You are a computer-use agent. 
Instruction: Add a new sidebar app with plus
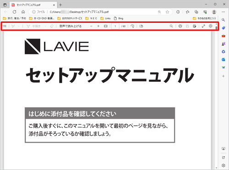pyautogui.click(x=224, y=76)
